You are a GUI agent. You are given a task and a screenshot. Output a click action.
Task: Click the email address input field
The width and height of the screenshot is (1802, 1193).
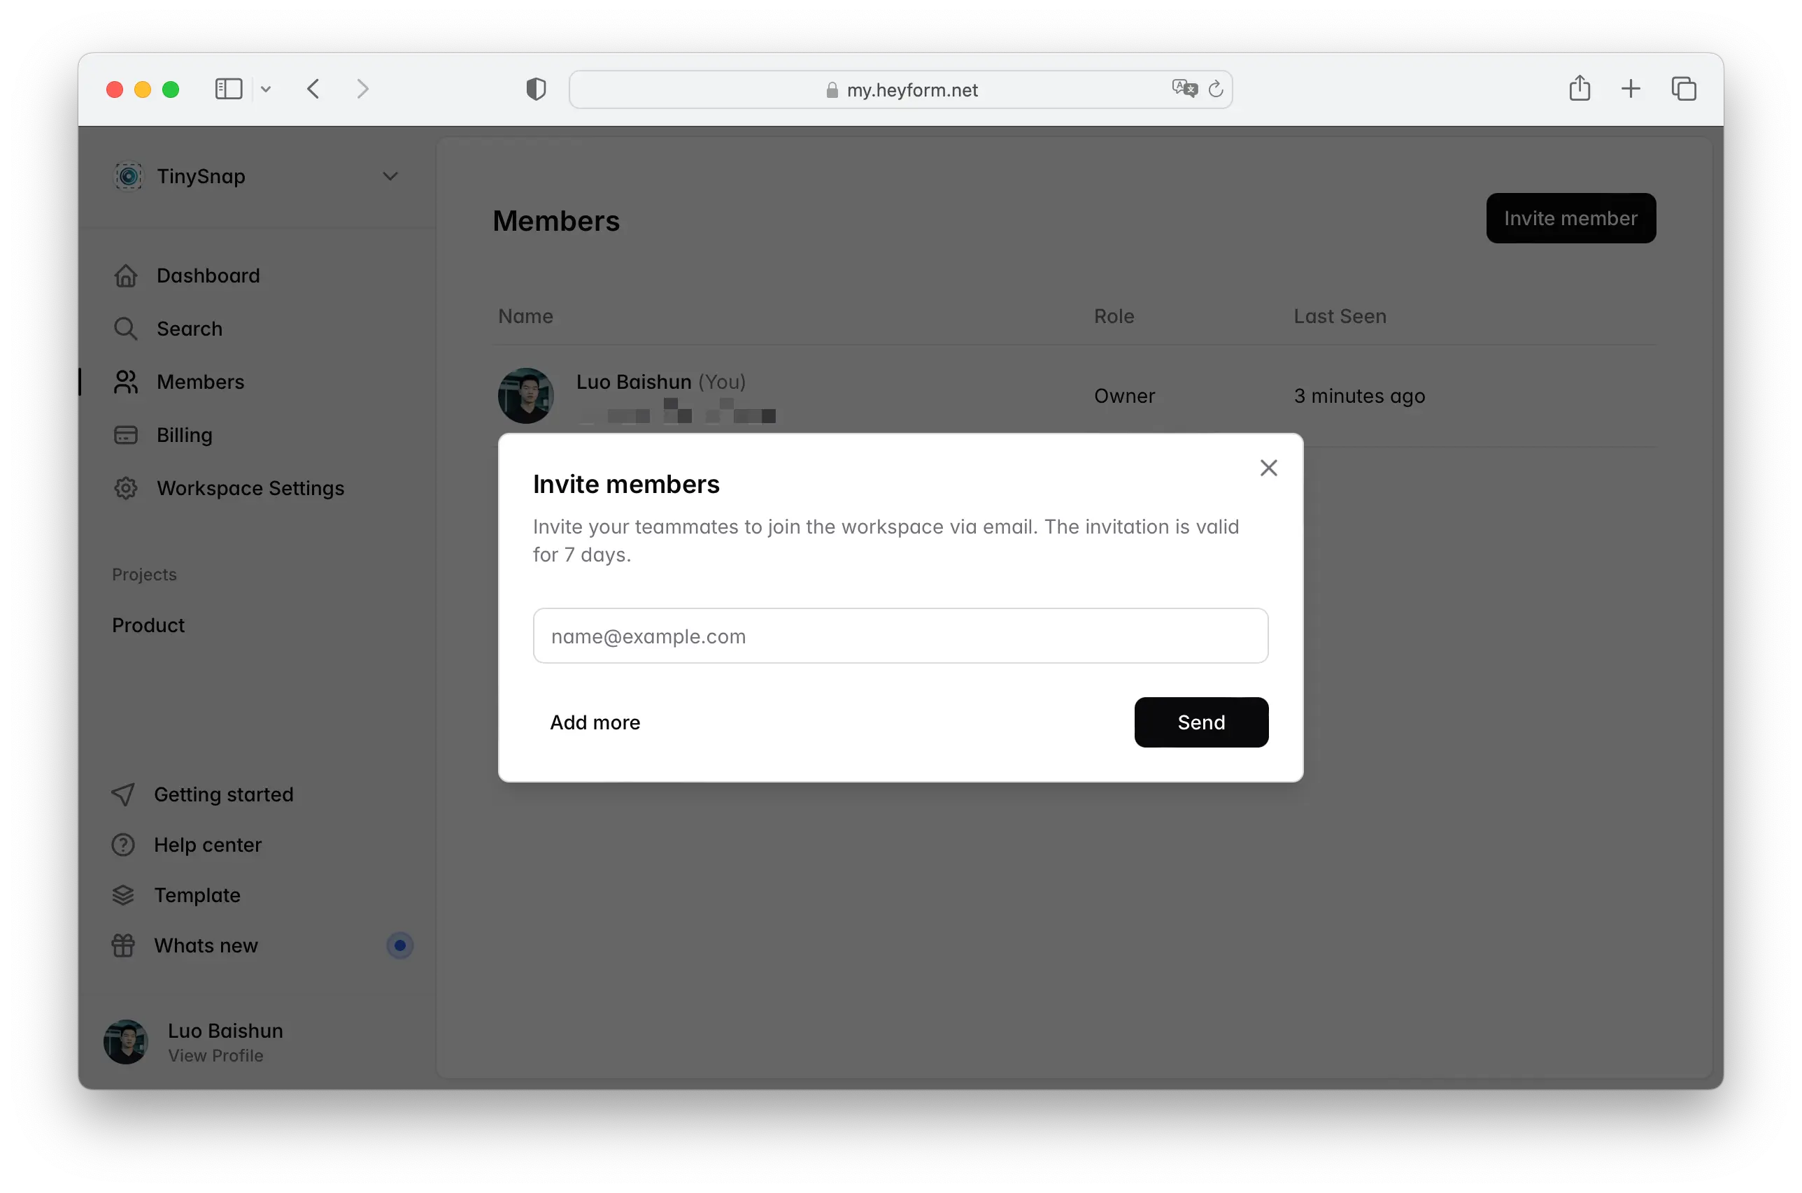(x=900, y=635)
